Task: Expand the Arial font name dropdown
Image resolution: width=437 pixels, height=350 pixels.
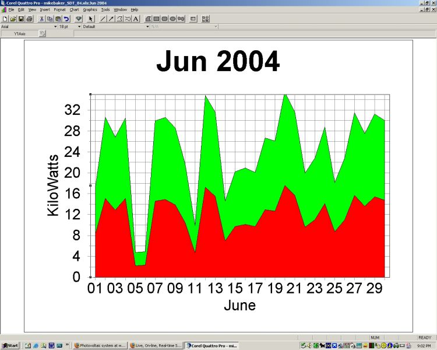Action: pyautogui.click(x=55, y=27)
